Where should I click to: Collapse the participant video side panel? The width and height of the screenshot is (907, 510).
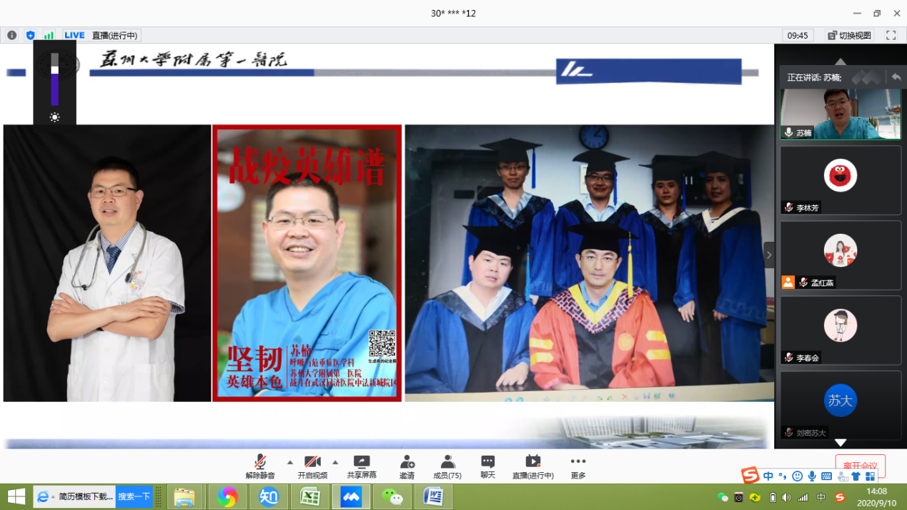[769, 255]
